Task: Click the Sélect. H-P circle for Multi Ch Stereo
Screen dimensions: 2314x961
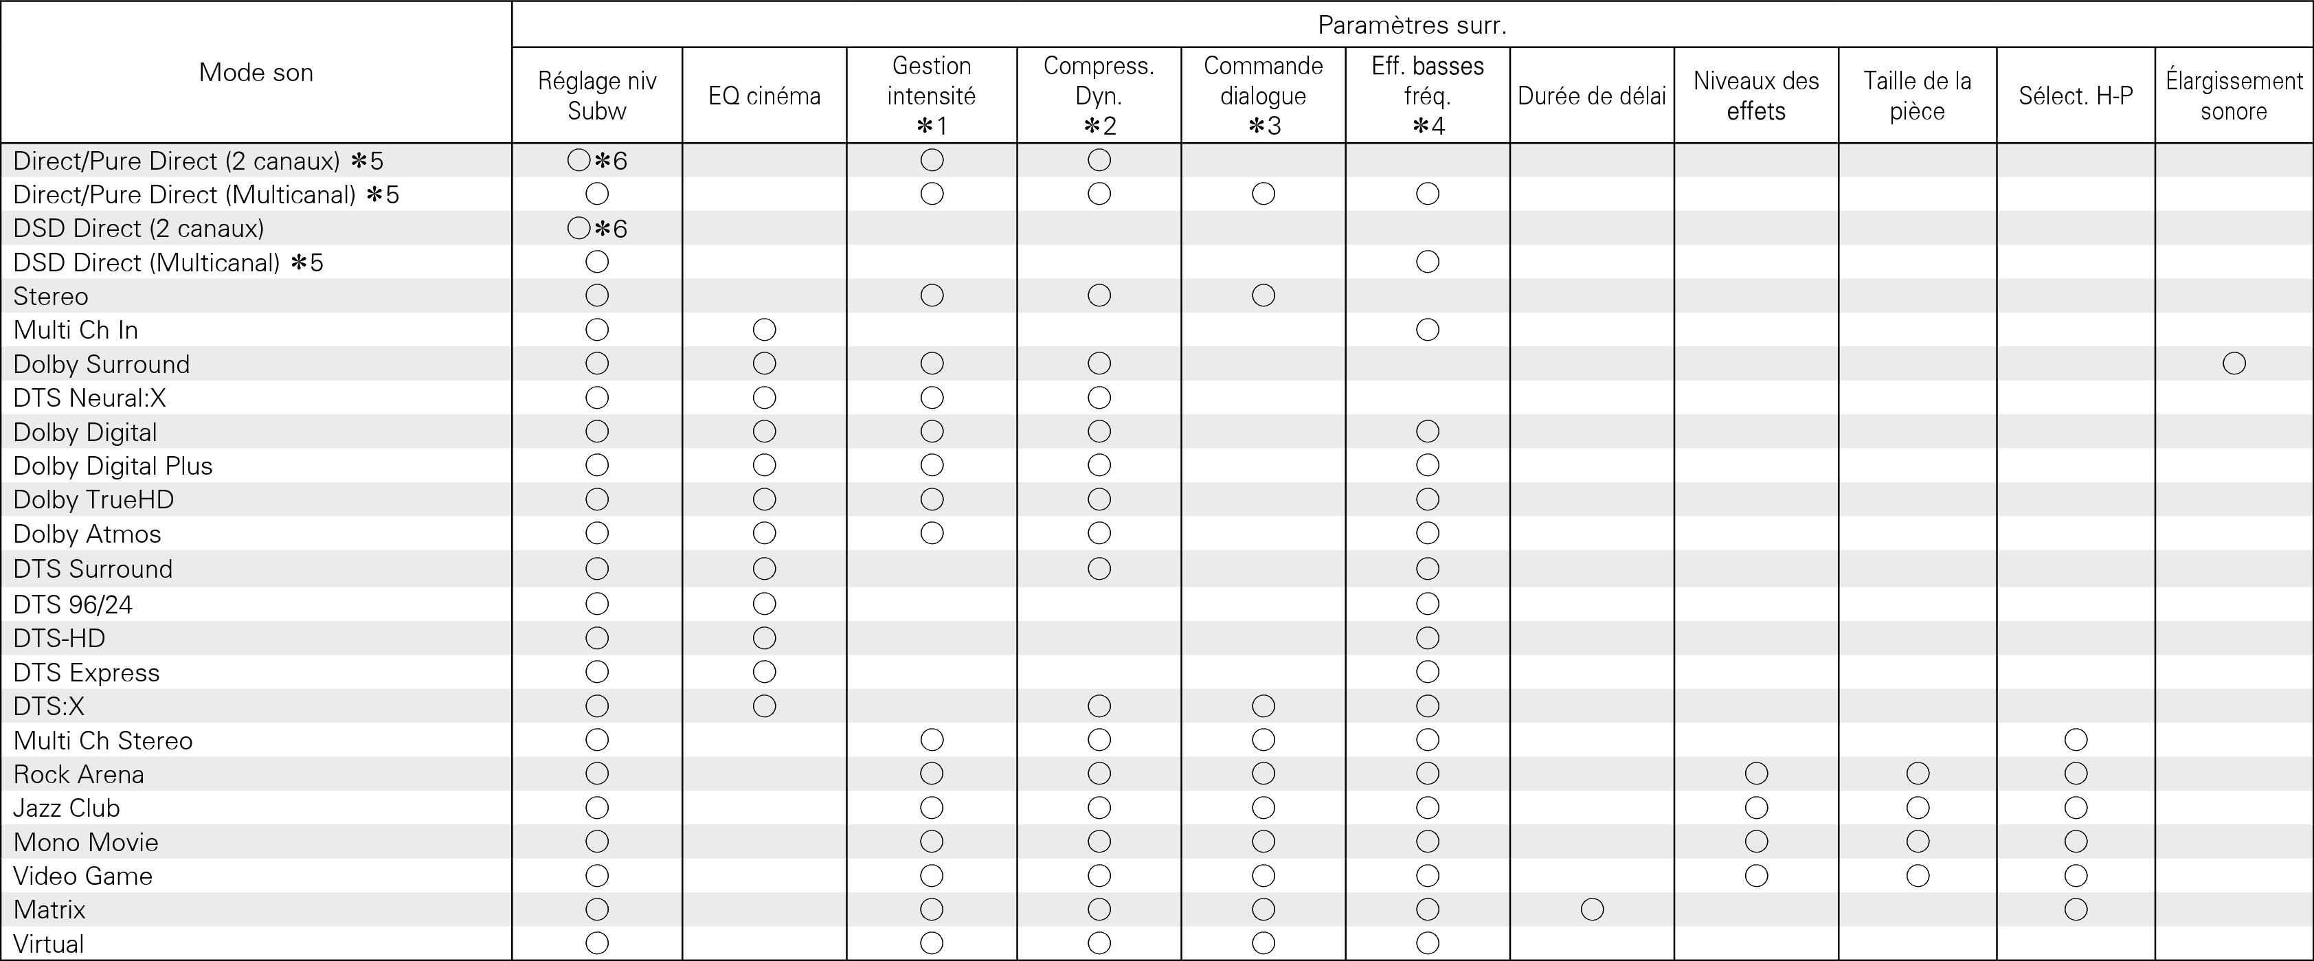Action: click(x=2075, y=740)
